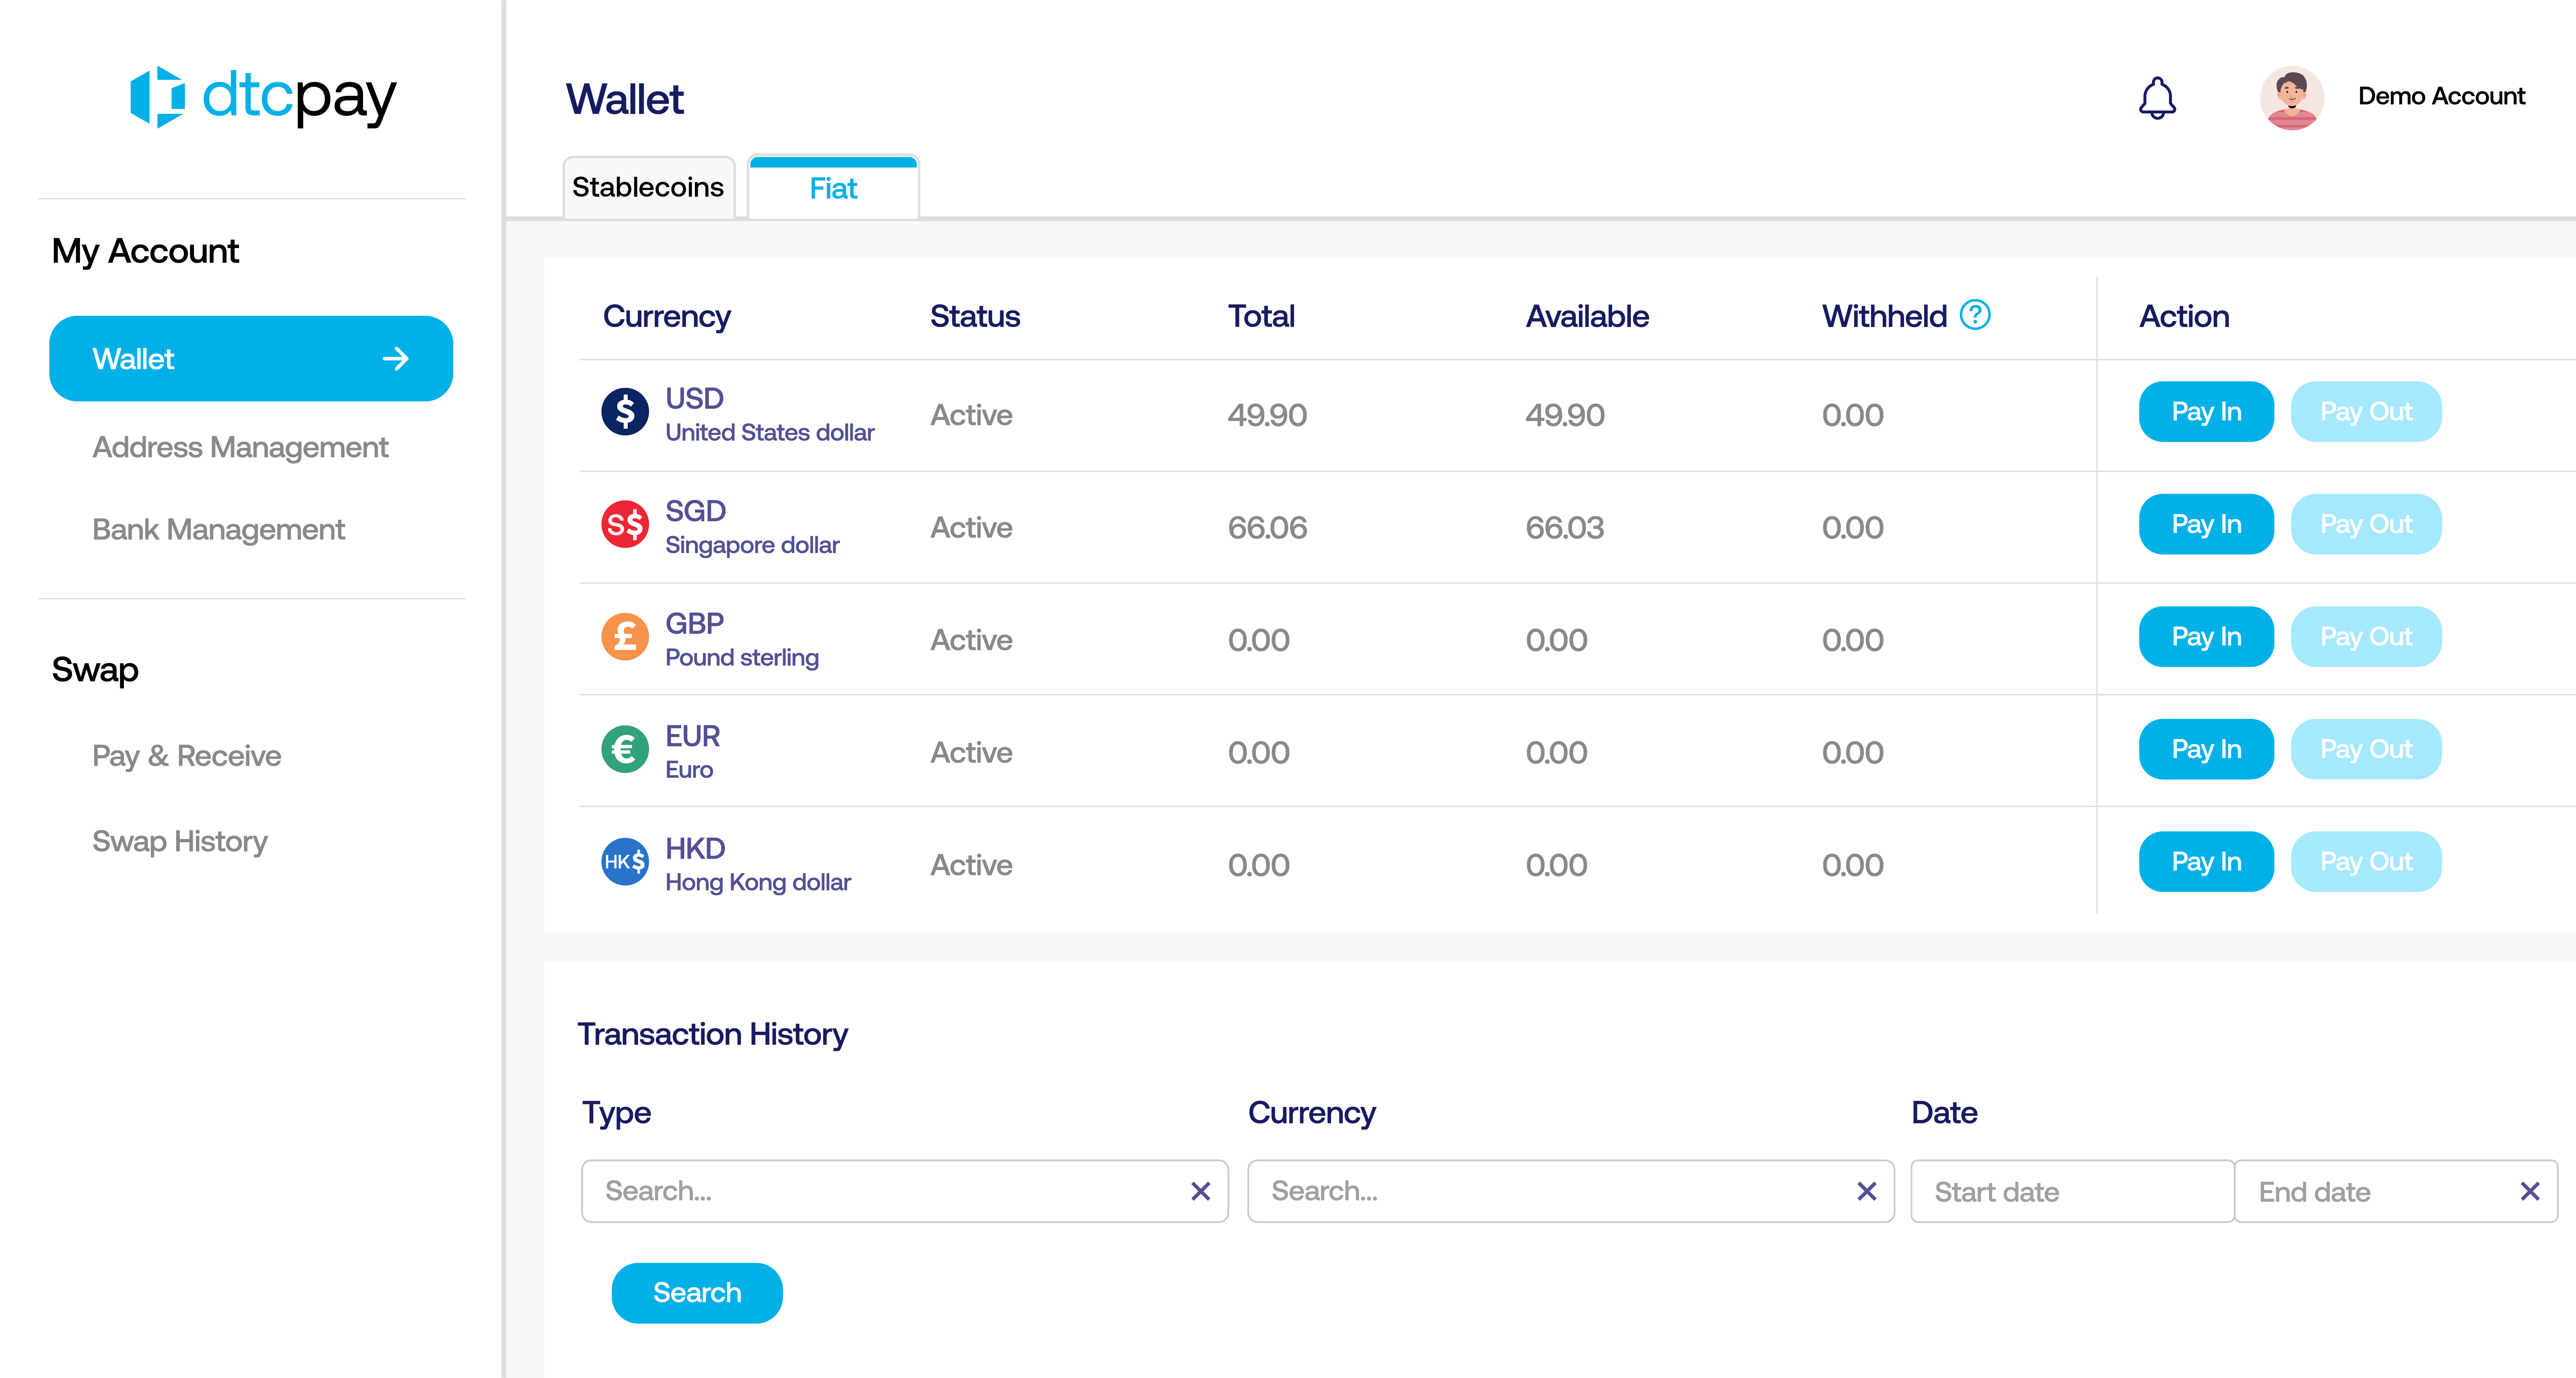Open Address Management in sidebar
This screenshot has height=1378, width=2576.
pos(240,448)
